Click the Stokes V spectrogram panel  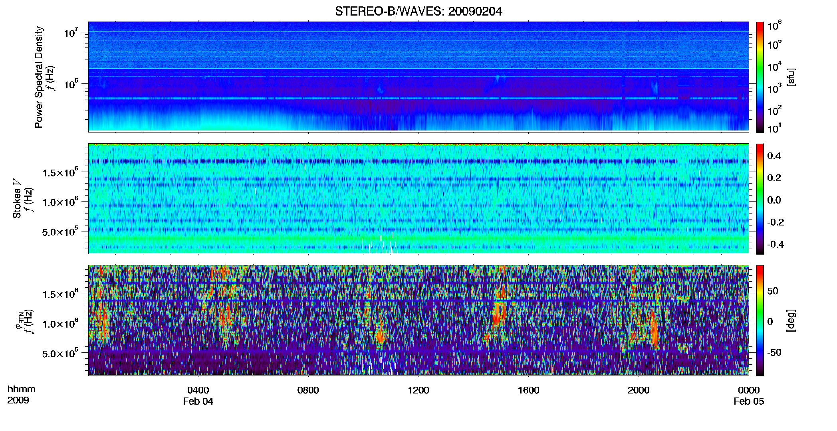pos(418,199)
